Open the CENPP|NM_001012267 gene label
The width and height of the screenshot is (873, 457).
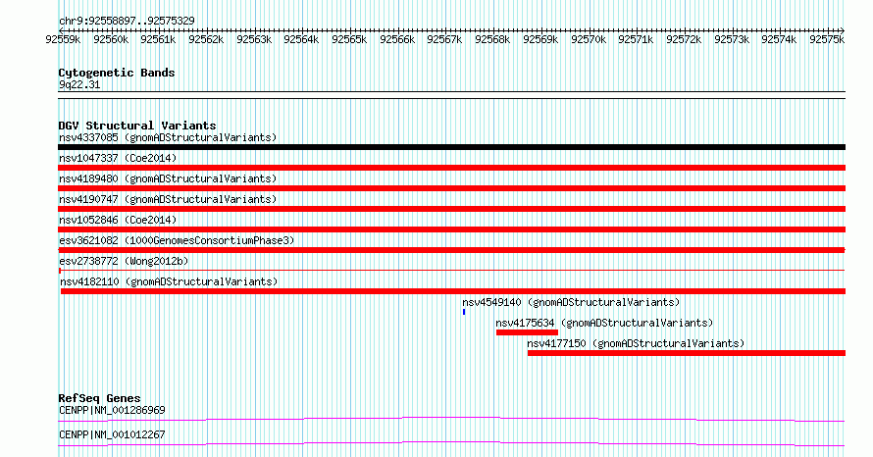point(112,434)
